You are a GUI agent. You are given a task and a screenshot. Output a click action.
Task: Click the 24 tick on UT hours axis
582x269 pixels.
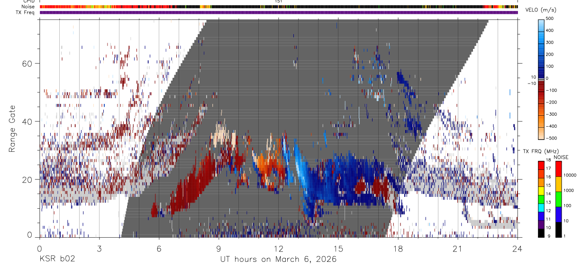518,248
